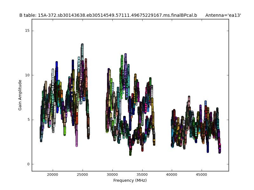Click the 5 y-axis tick label
The image size is (254, 190).
[28, 120]
